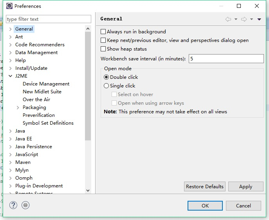The width and height of the screenshot is (269, 220).
Task: Click the Help question mark icon
Action: pyautogui.click(x=13, y=205)
